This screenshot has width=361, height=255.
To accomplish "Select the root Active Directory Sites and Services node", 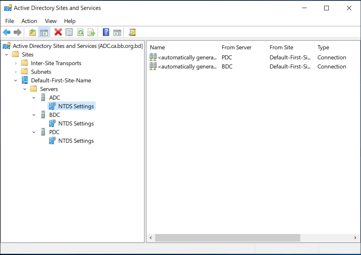I will (77, 46).
